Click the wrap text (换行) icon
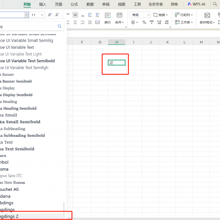This screenshot has width=220, height=220. pyautogui.click(x=107, y=18)
